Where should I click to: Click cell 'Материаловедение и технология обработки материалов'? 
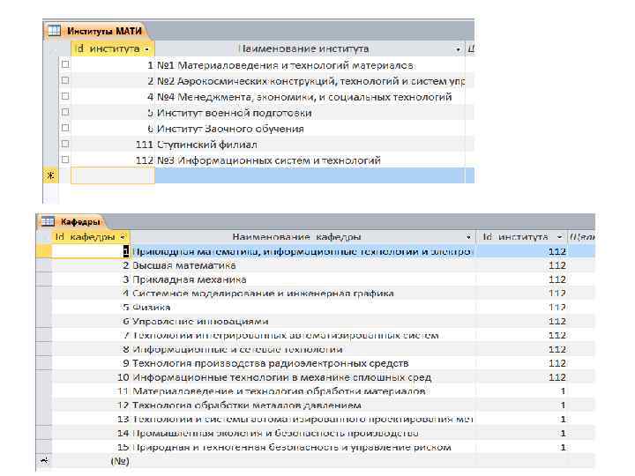click(x=303, y=391)
